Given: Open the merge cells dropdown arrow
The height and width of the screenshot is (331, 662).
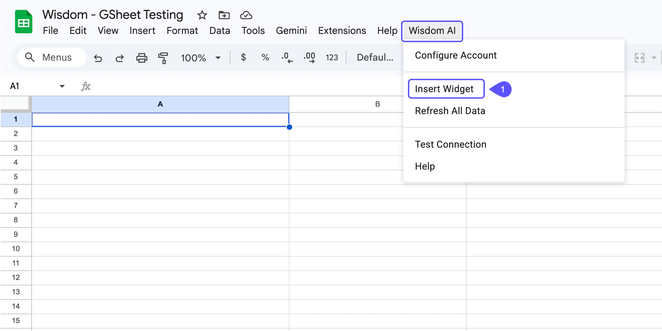Looking at the screenshot, I should click(x=654, y=58).
